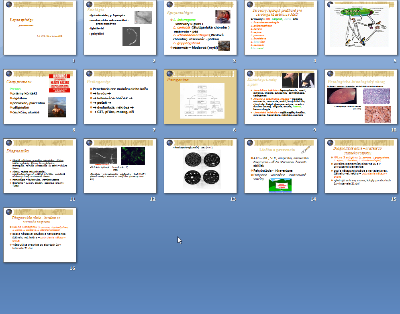Click slide 12 with darkfield microscopy images
The height and width of the screenshot is (314, 400).
[120, 166]
